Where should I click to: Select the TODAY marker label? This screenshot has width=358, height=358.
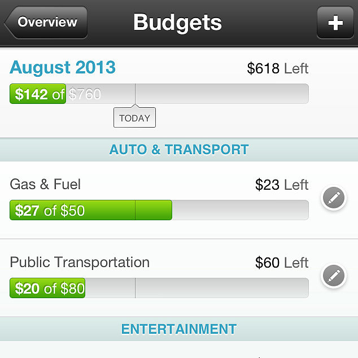point(135,117)
